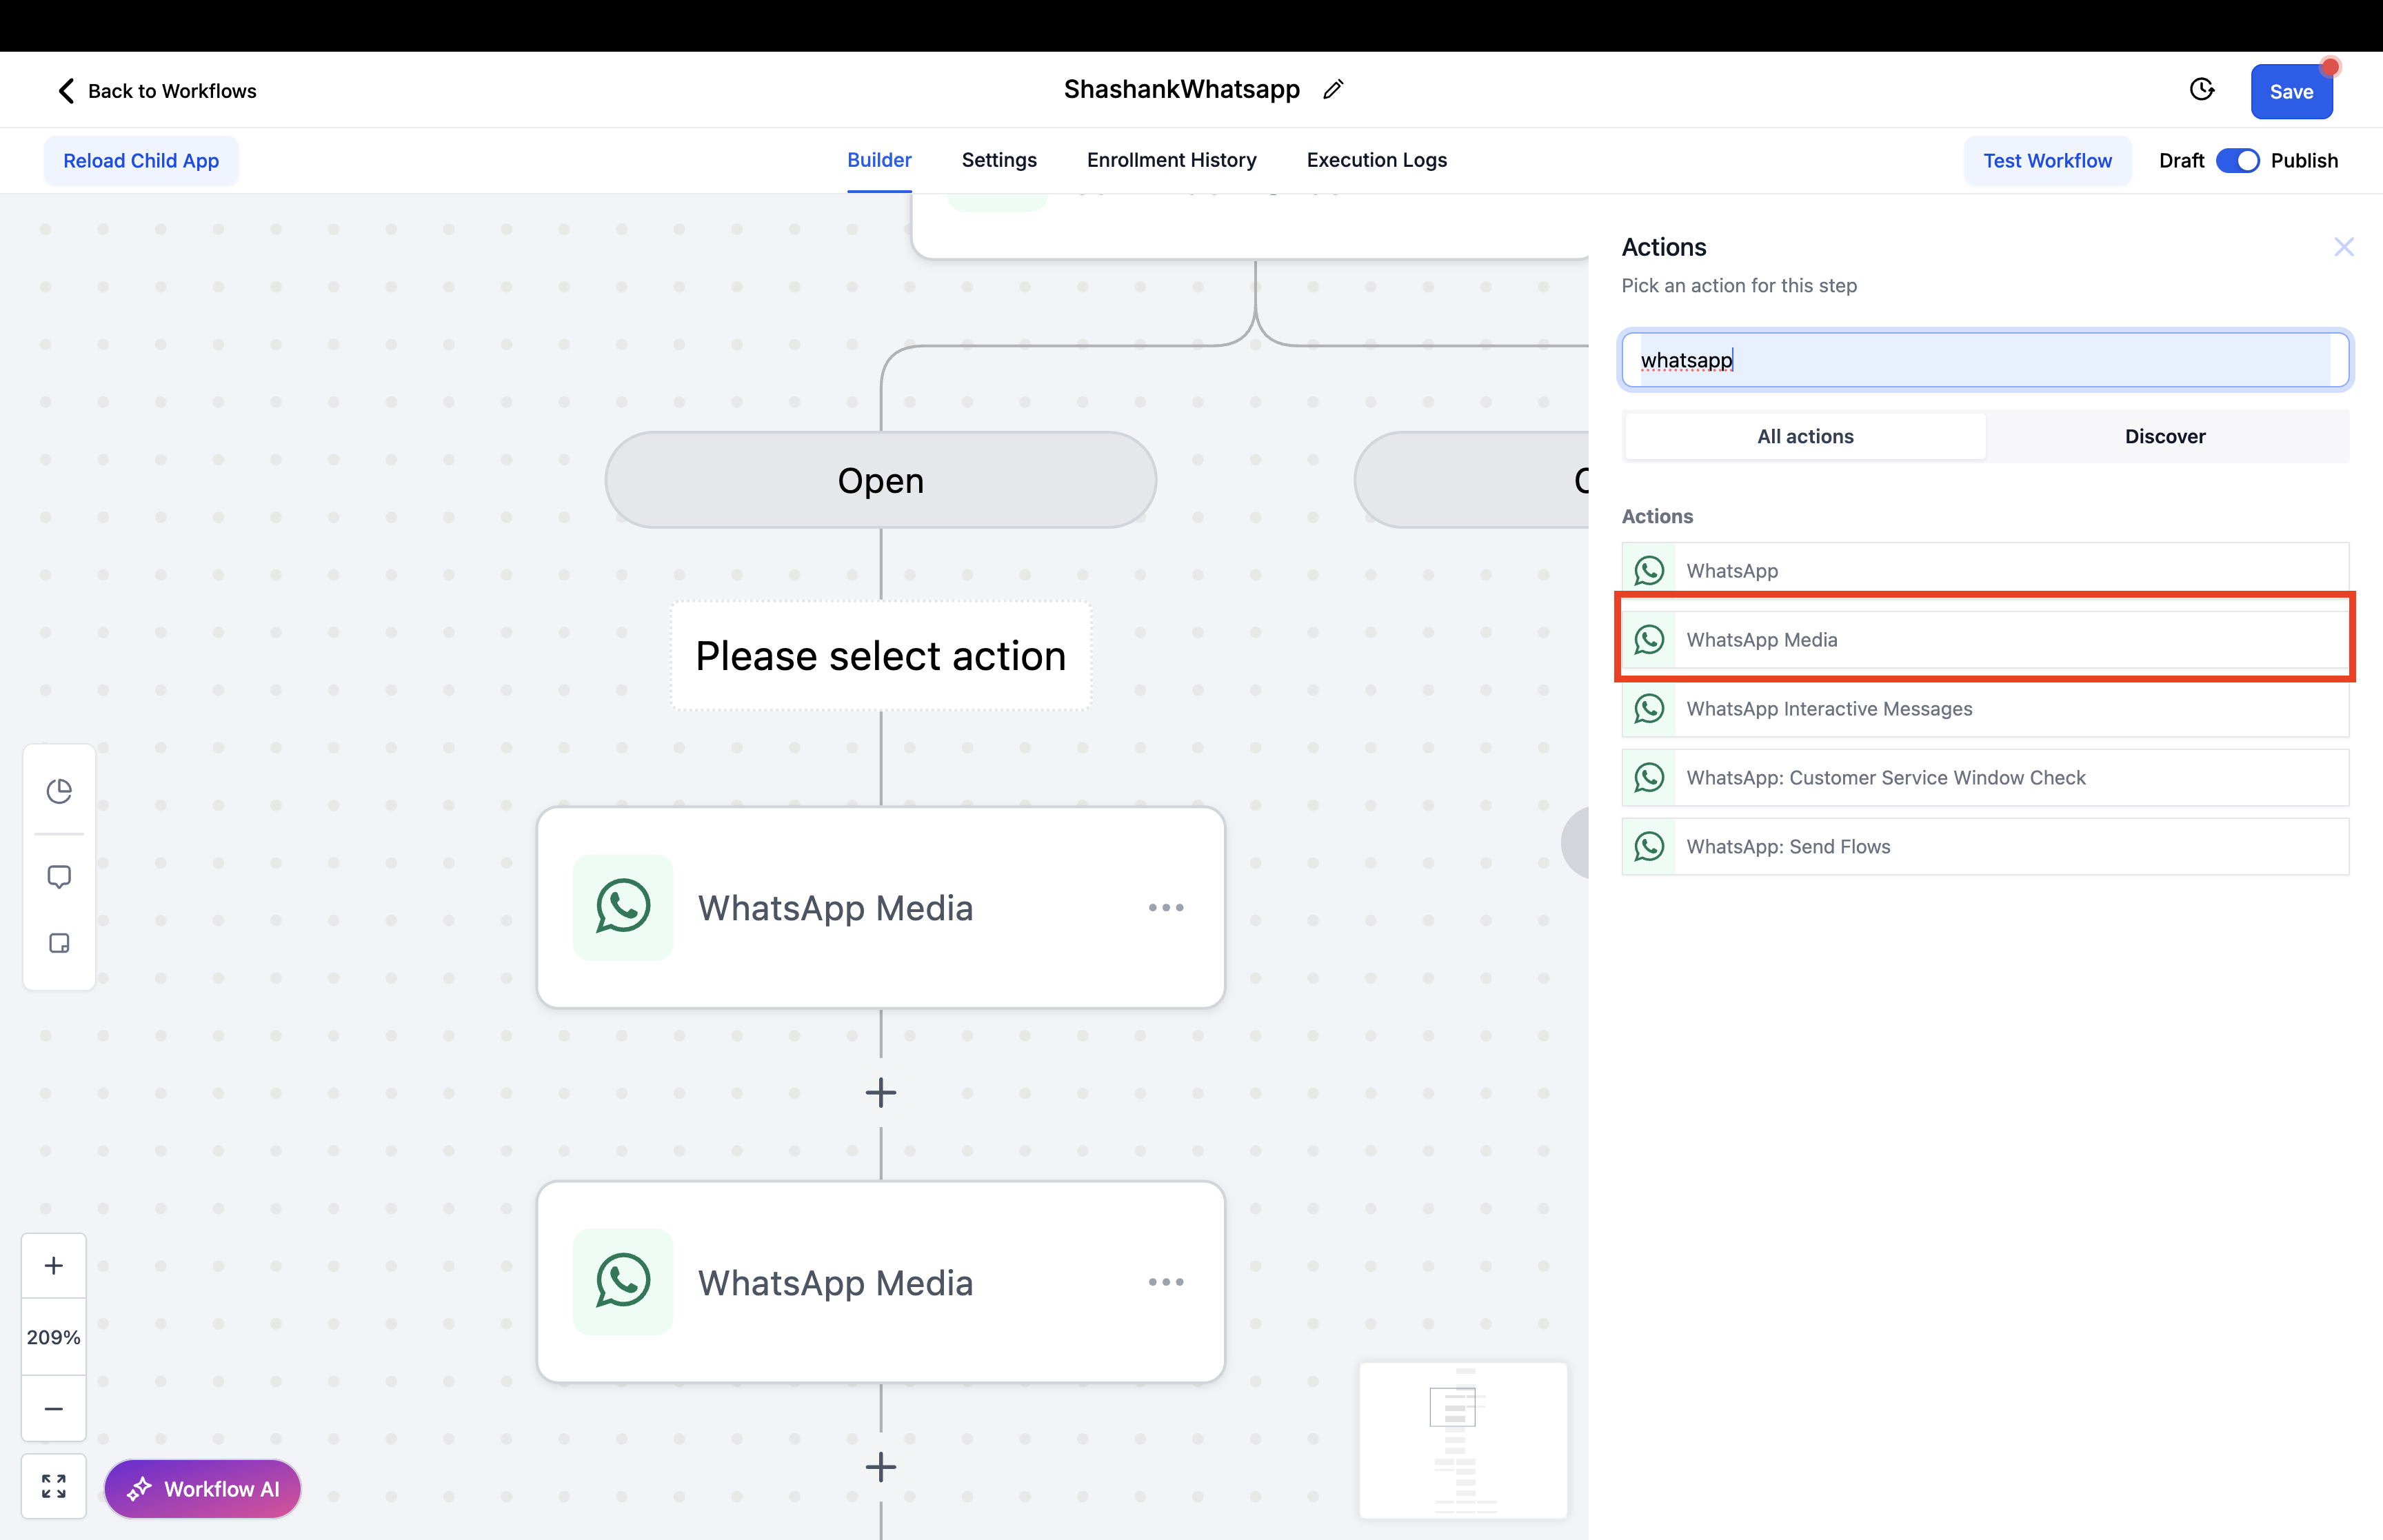Screen dimensions: 2383x1540
Task: Switch to the Settings tab
Action: [x=998, y=160]
